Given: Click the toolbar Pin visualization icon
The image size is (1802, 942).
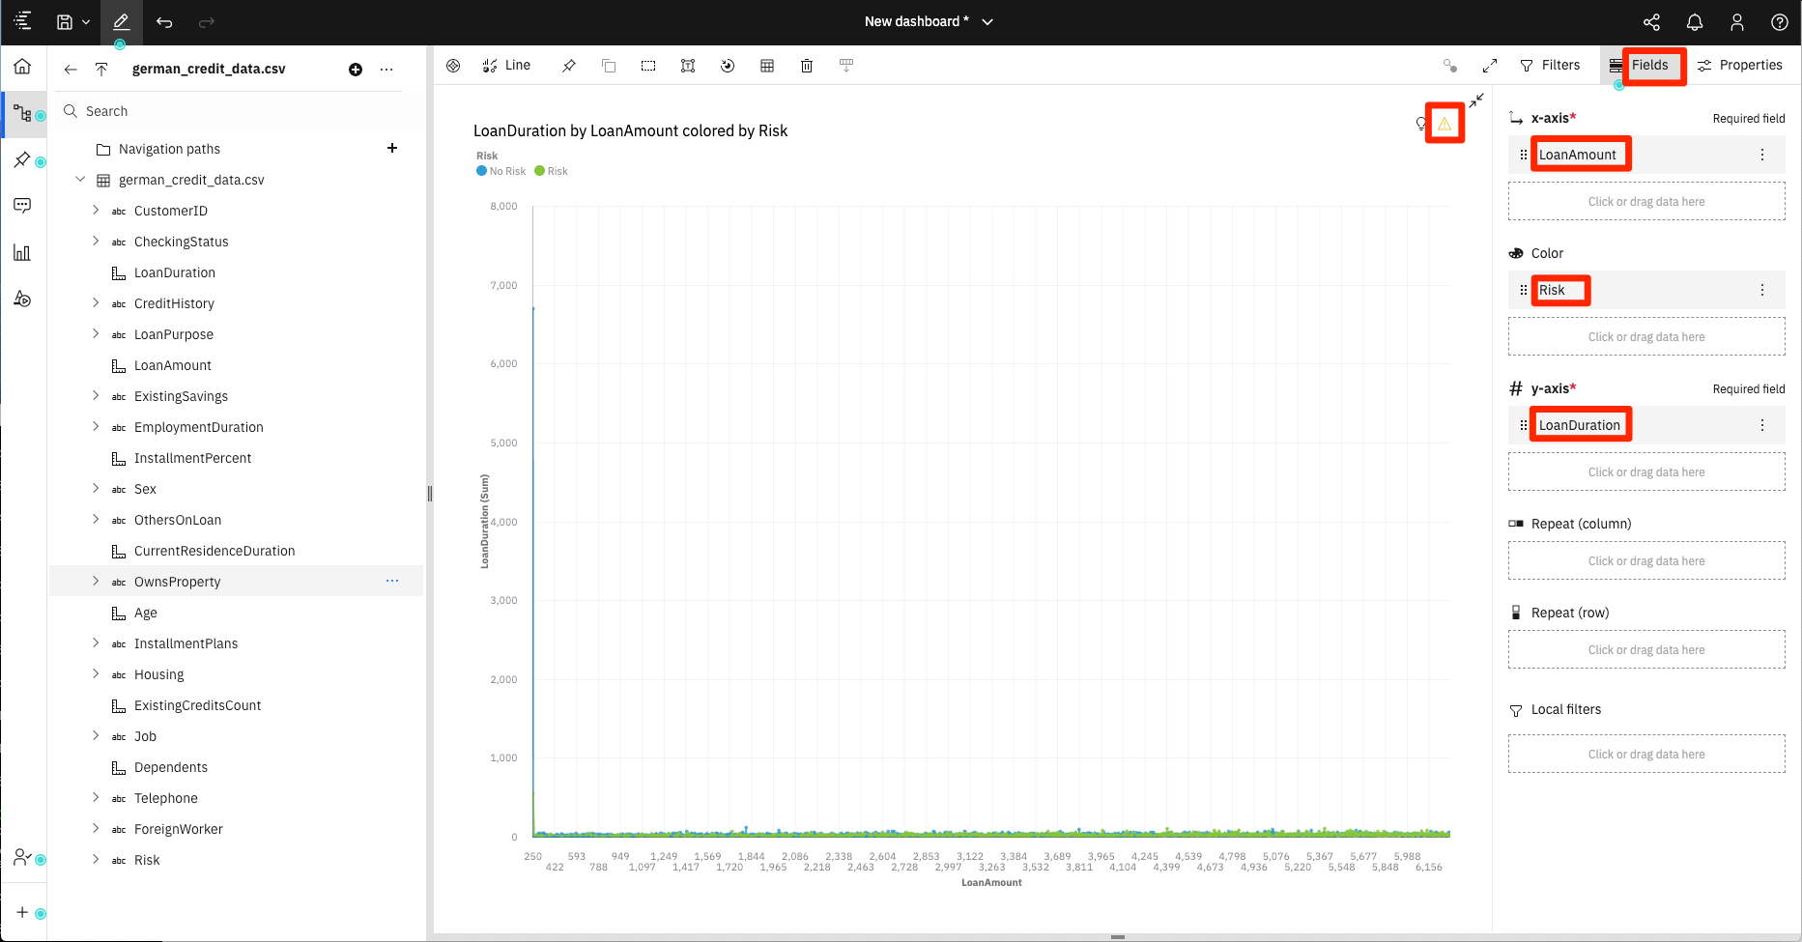Looking at the screenshot, I should pos(569,66).
